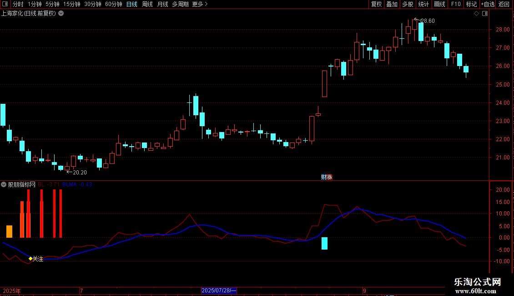Click the 20.00 indicator axis label

(503, 190)
